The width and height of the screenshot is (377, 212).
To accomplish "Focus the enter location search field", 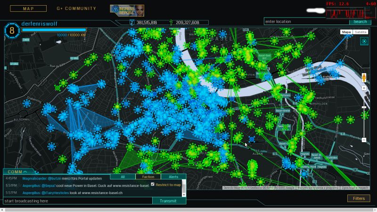I will (x=307, y=21).
